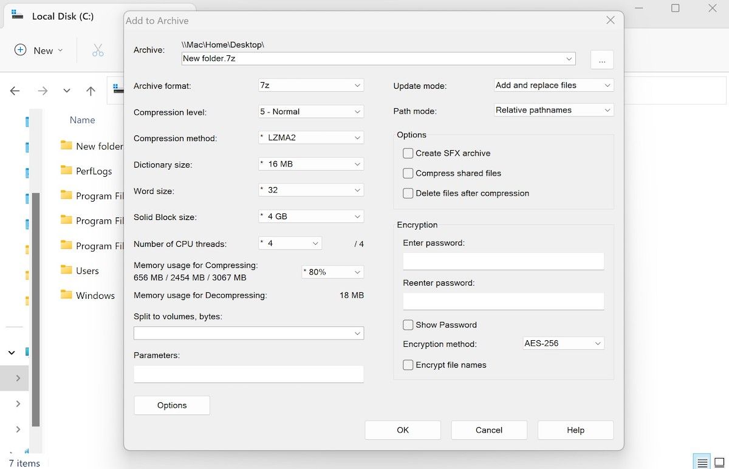Viewport: 729px width, 469px height.
Task: Toggle the Show Password checkbox
Action: [408, 325]
